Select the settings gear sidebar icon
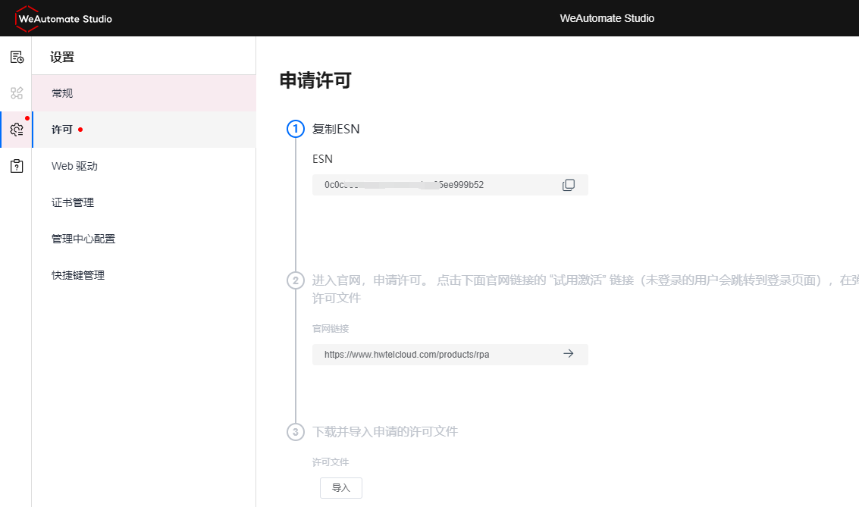Image resolution: width=859 pixels, height=507 pixels. (x=17, y=130)
